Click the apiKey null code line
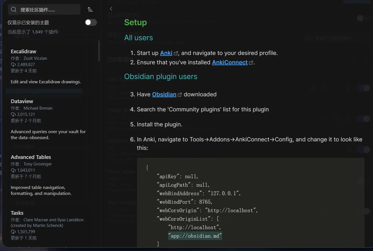This screenshot has width=373, height=251. tap(178, 176)
